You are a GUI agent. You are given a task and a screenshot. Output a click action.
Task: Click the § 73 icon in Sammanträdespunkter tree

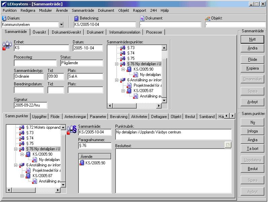coord(123,48)
